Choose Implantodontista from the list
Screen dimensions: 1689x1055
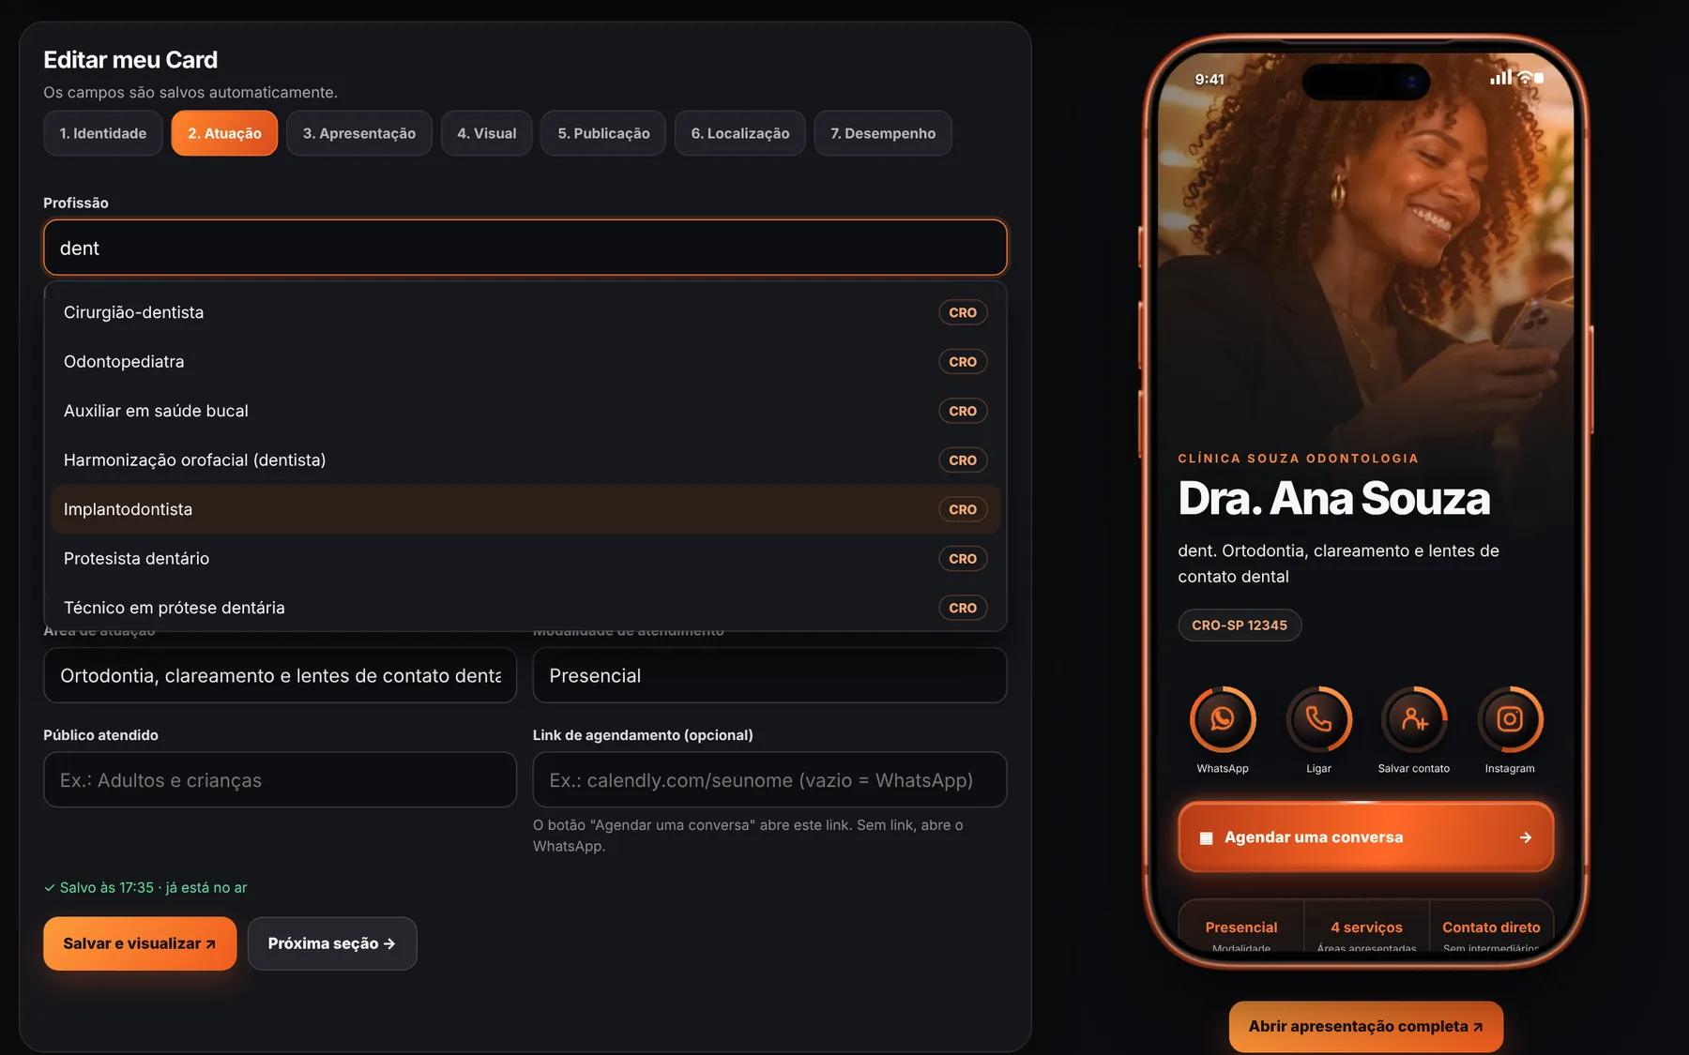pos(525,509)
